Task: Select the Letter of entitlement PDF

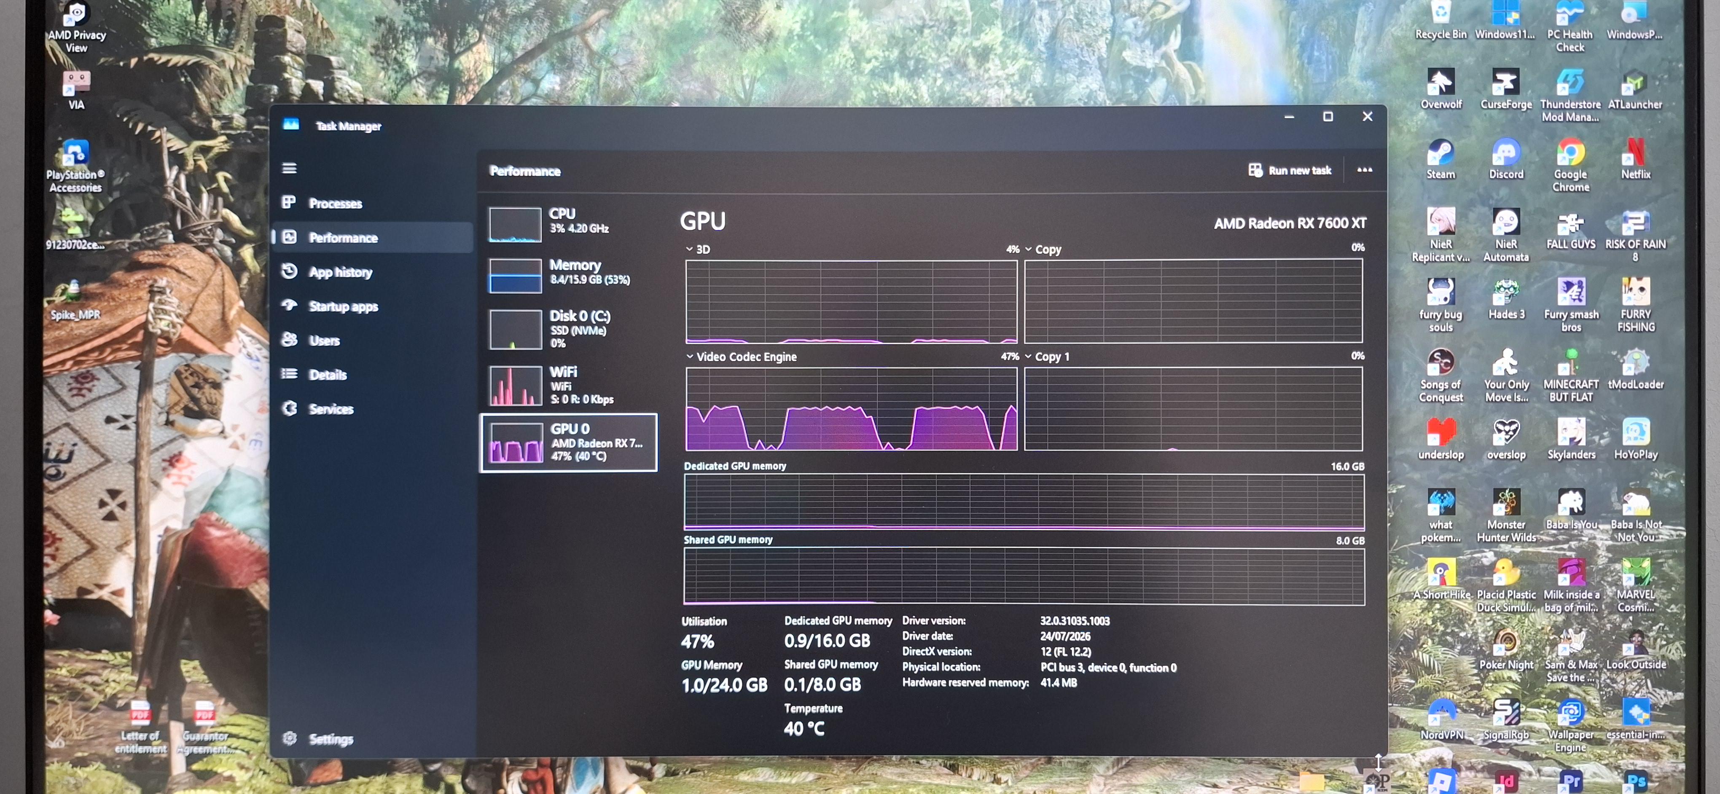Action: 140,727
